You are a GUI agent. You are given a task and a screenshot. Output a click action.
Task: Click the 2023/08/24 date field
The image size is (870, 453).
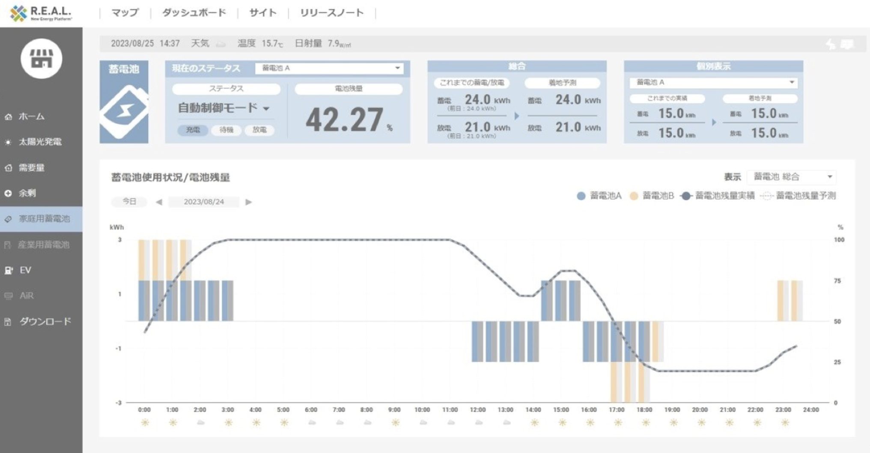(204, 202)
